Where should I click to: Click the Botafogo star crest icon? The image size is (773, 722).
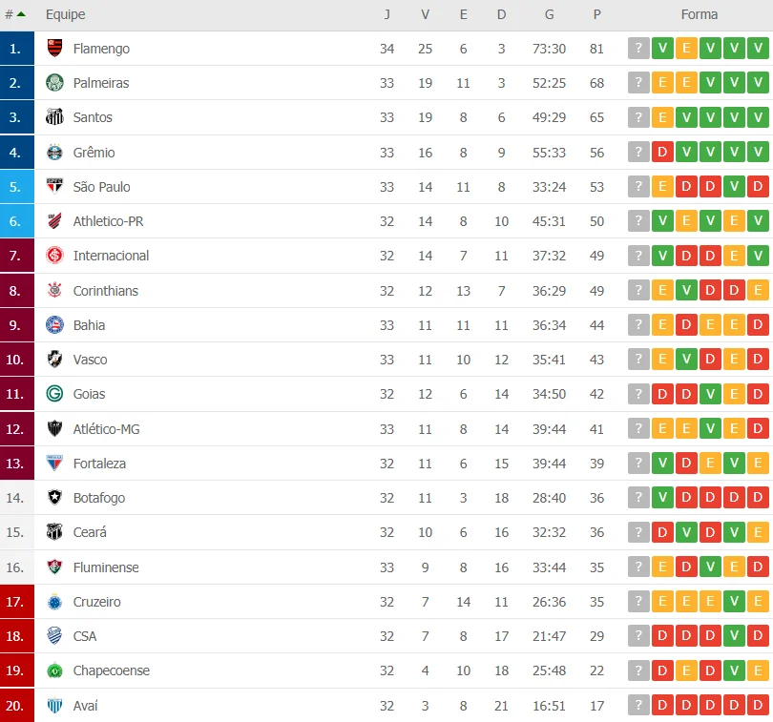point(54,497)
